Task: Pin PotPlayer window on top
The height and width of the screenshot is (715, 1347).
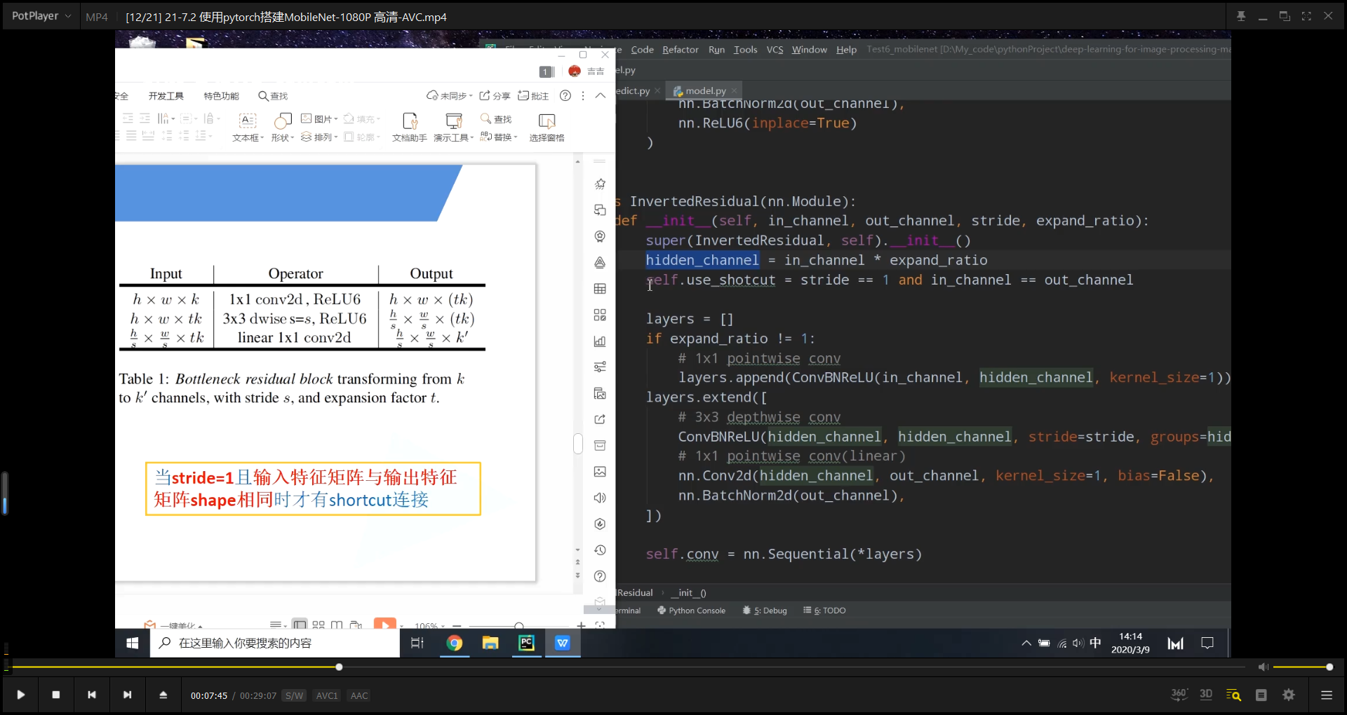Action: pos(1241,16)
